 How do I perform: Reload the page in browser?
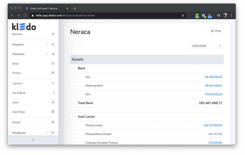click(25, 16)
